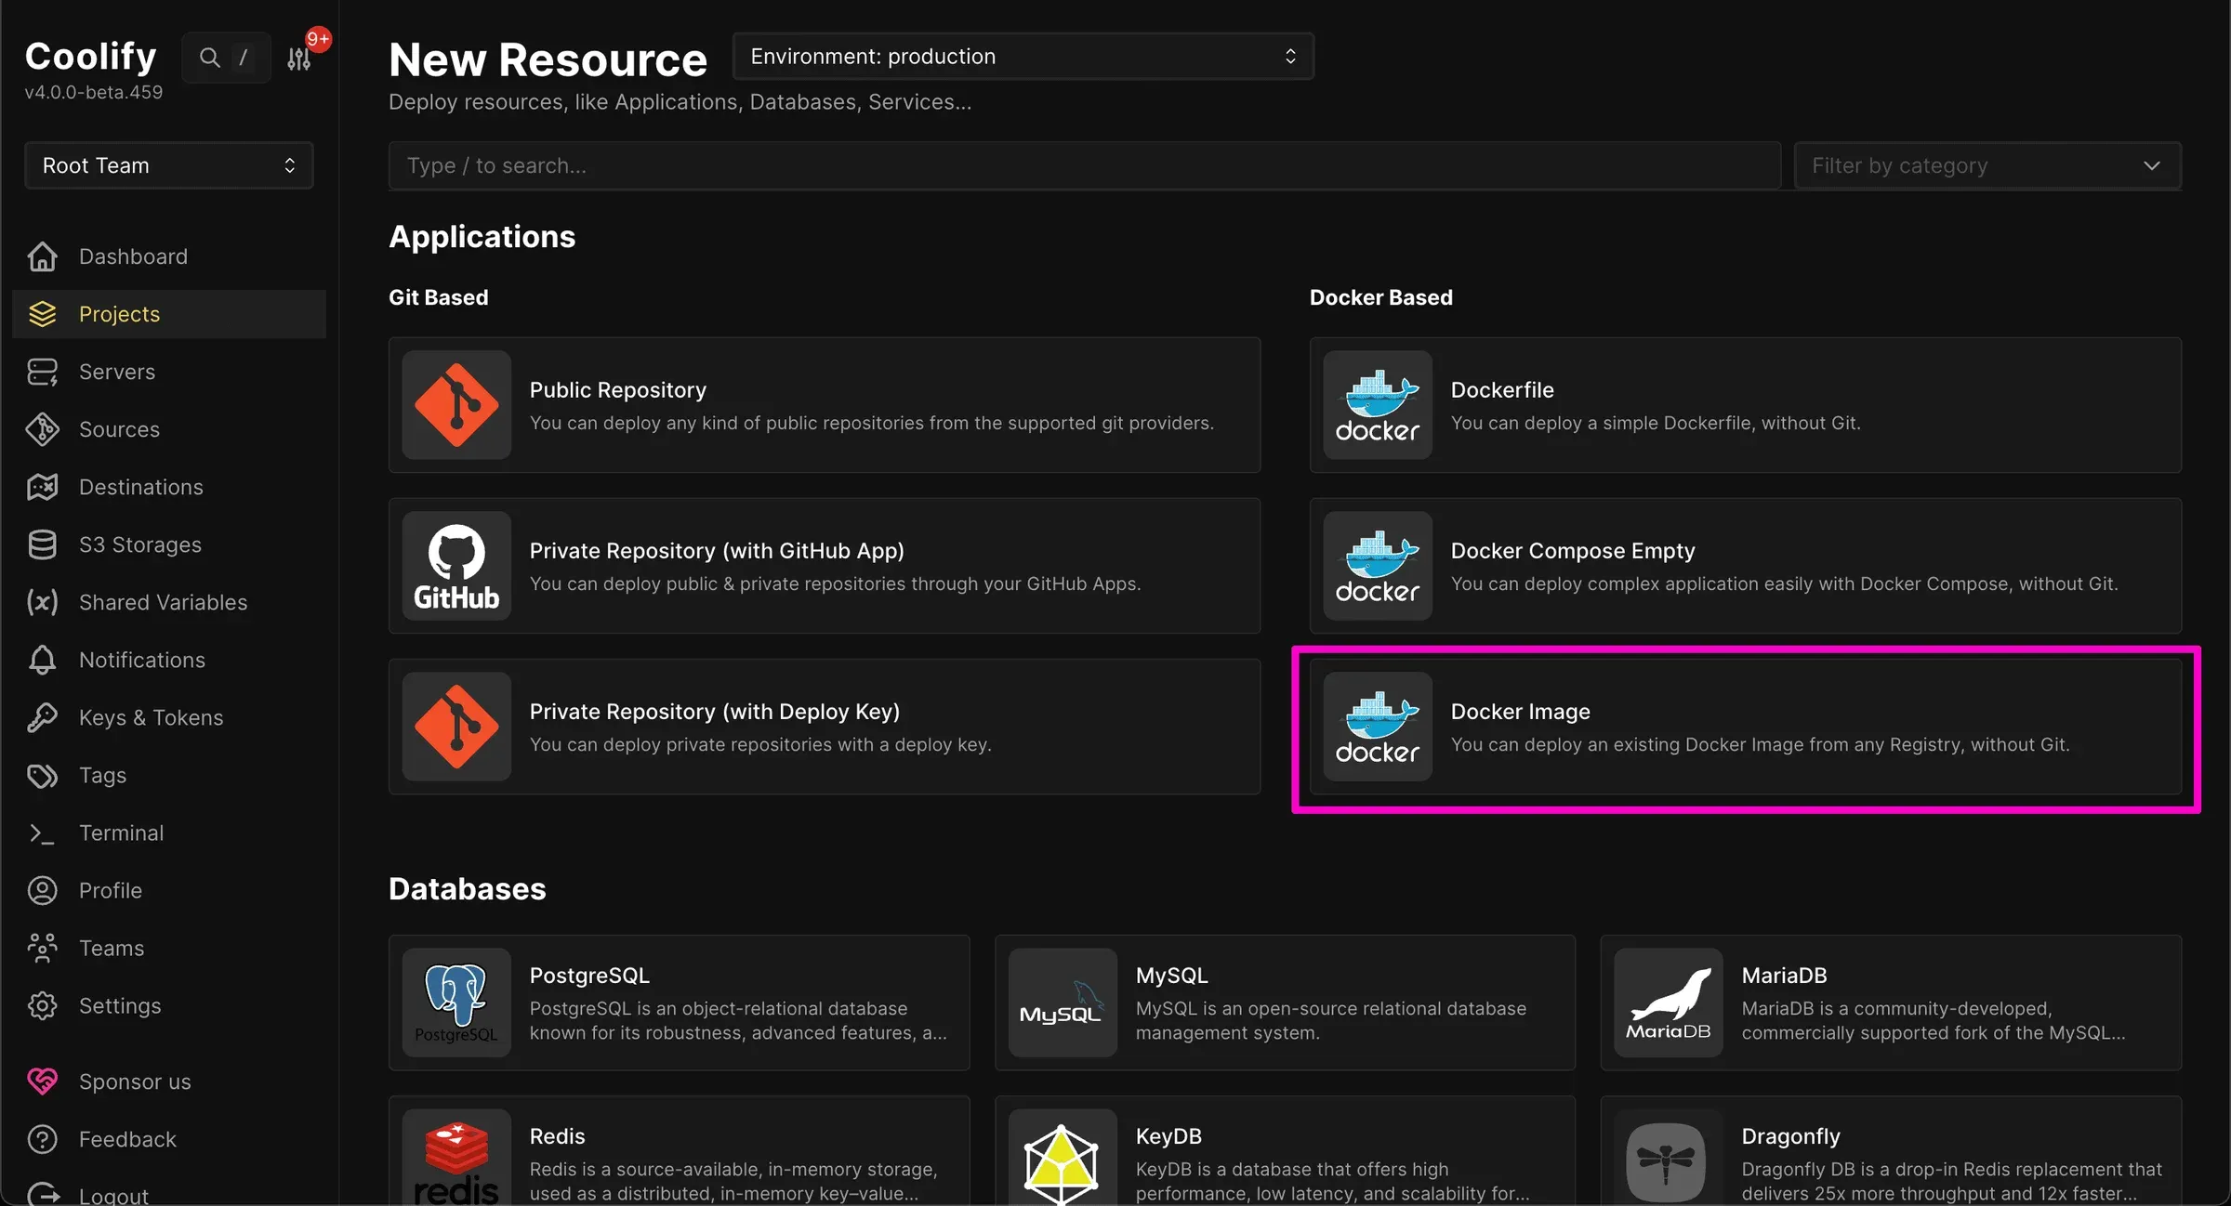Open the Root Team selector
Screen dimensions: 2231x1206
tap(169, 165)
